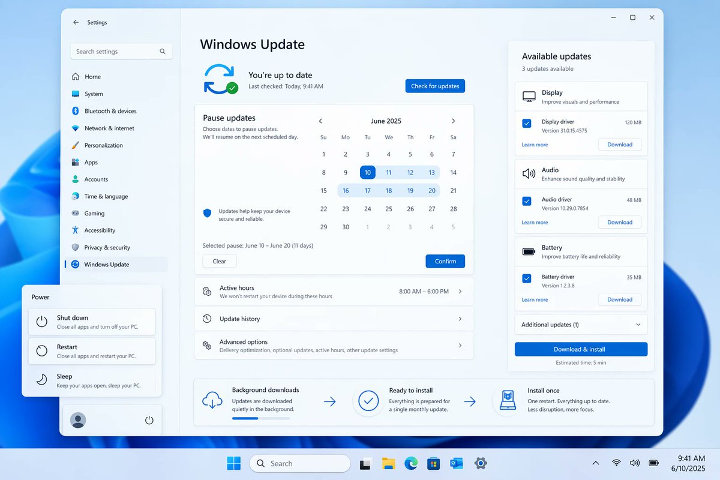Open Time & language settings page

[116, 196]
